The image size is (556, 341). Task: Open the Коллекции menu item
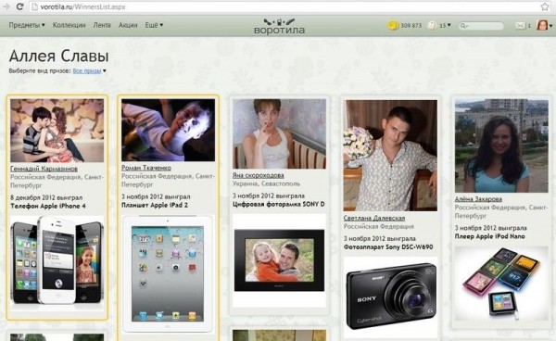pos(69,25)
